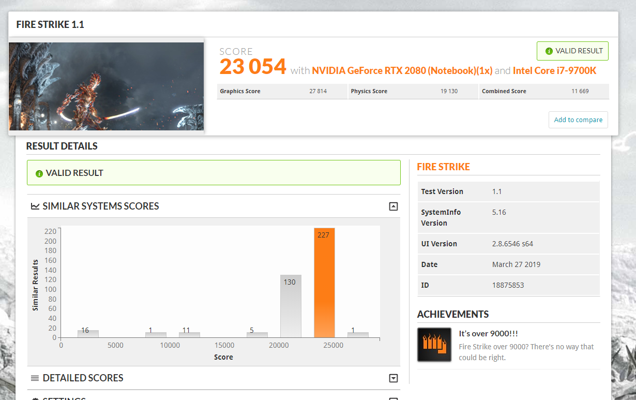Viewport: 636px width, 400px height.
Task: Click the Physics Score label
Action: pos(369,91)
